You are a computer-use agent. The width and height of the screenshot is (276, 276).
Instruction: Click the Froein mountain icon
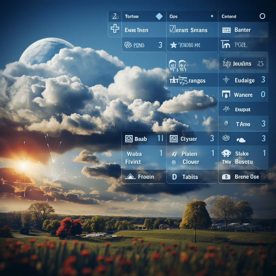coord(130,176)
